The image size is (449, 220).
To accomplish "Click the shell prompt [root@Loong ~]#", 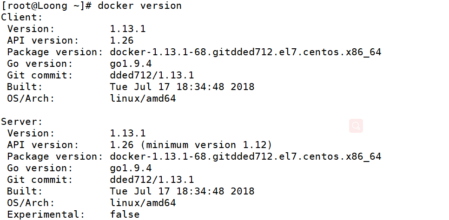I will point(46,6).
